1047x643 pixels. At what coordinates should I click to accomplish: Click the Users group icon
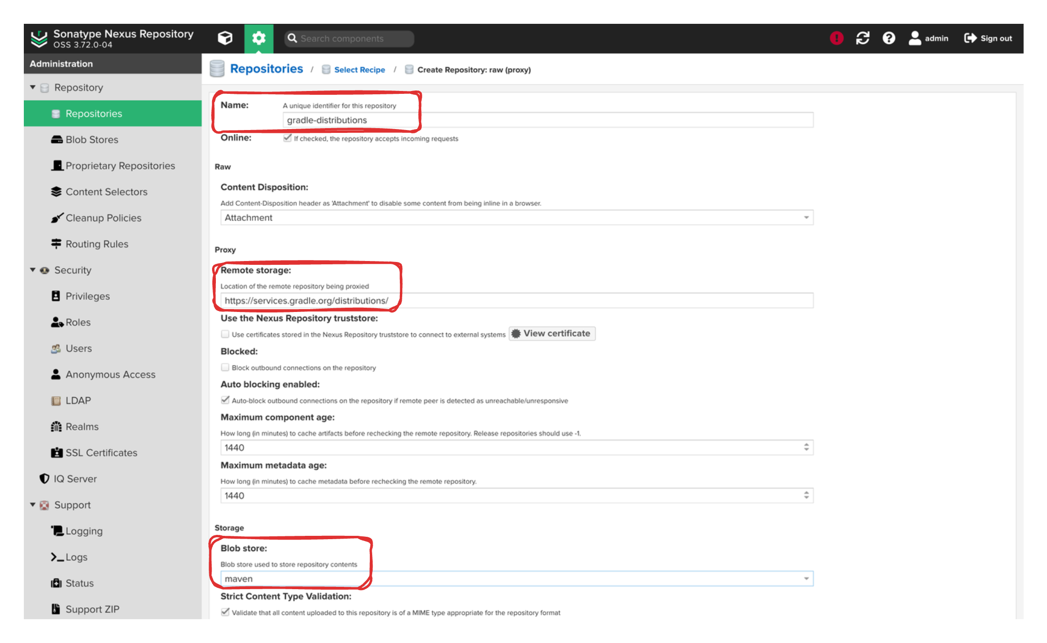point(56,348)
